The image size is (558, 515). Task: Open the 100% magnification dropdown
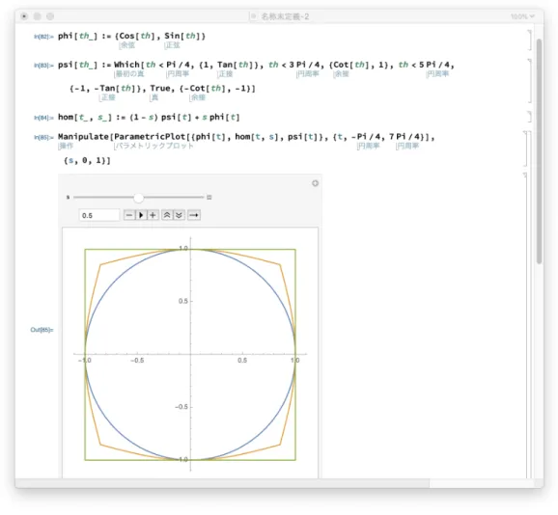coord(522,16)
